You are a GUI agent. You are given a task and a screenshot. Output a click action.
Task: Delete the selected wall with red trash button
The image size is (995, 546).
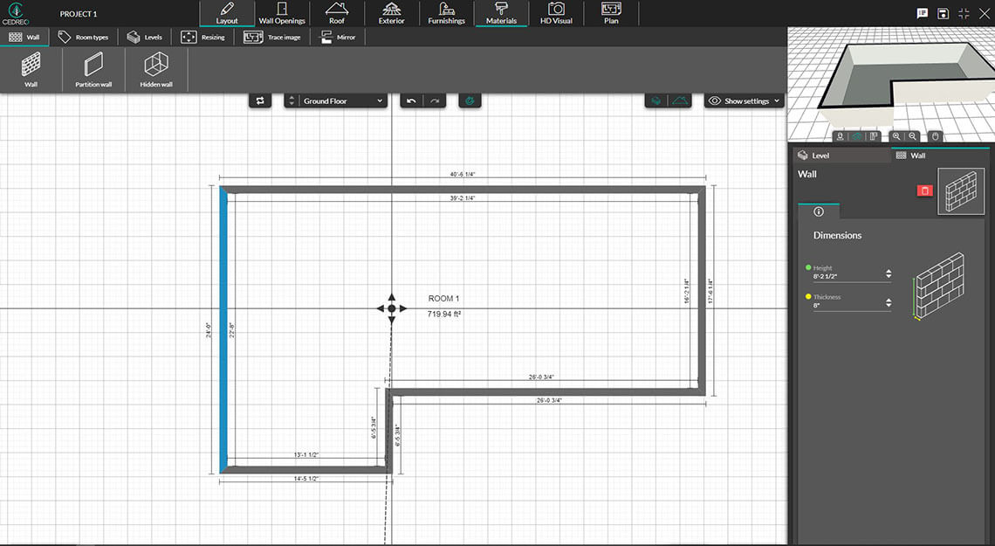[x=924, y=190]
